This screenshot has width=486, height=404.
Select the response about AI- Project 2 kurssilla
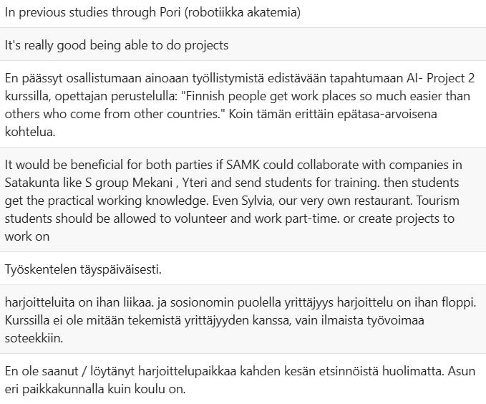[x=243, y=105]
